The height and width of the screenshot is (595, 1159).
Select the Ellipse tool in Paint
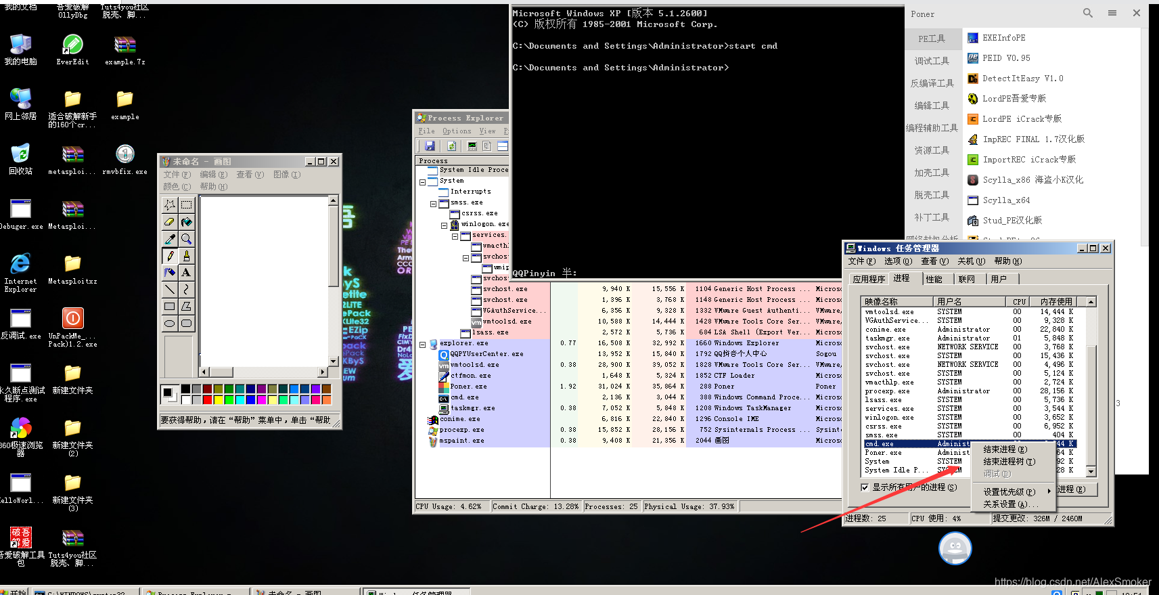pos(169,324)
